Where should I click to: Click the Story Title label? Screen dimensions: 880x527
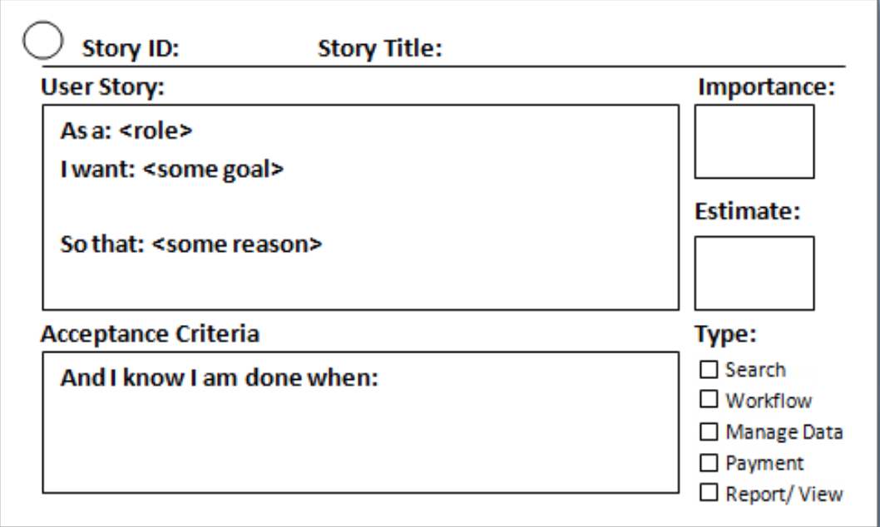click(380, 48)
